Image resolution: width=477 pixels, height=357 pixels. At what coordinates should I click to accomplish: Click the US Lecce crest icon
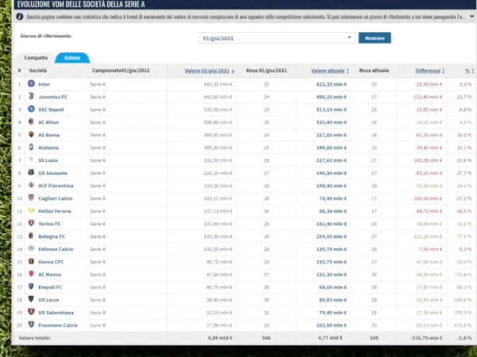[x=31, y=299]
